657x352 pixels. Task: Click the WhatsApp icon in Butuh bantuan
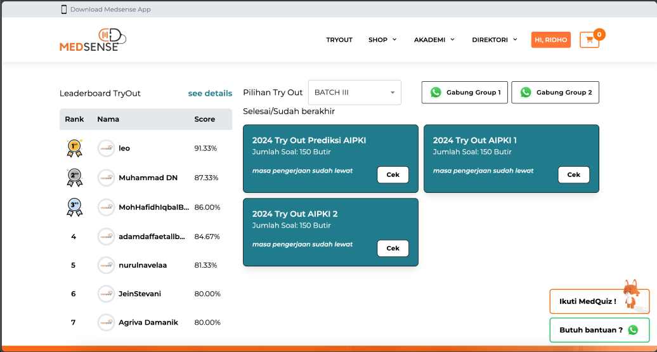point(633,330)
